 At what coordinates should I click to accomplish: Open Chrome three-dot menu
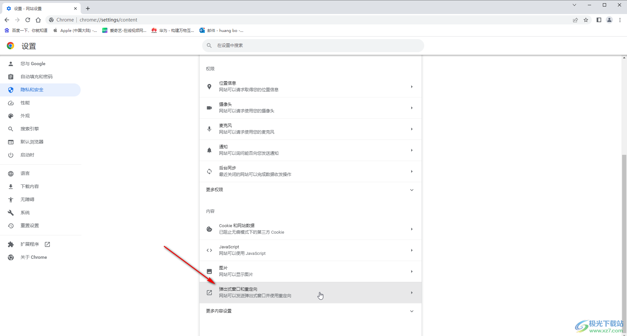click(x=620, y=20)
